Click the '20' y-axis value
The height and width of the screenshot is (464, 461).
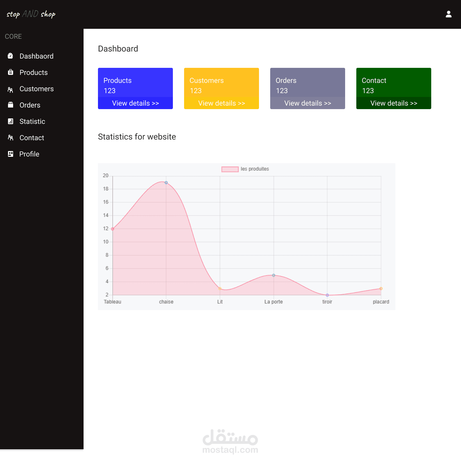click(x=106, y=176)
